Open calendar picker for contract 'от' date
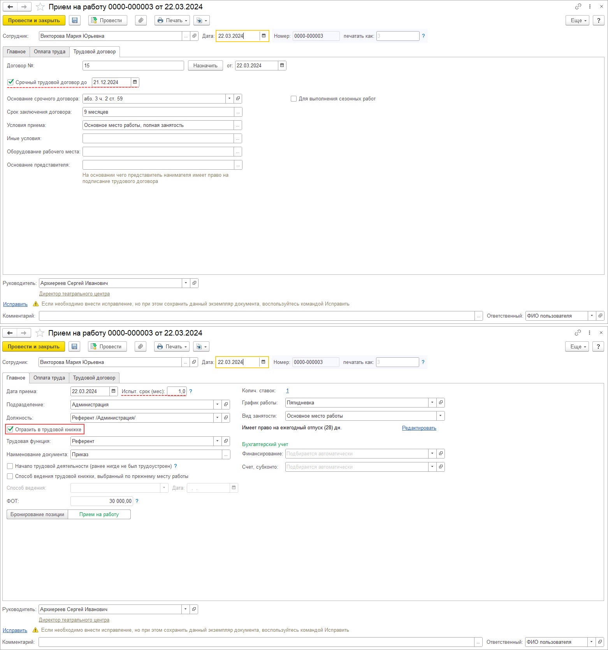608x650 pixels. point(282,65)
